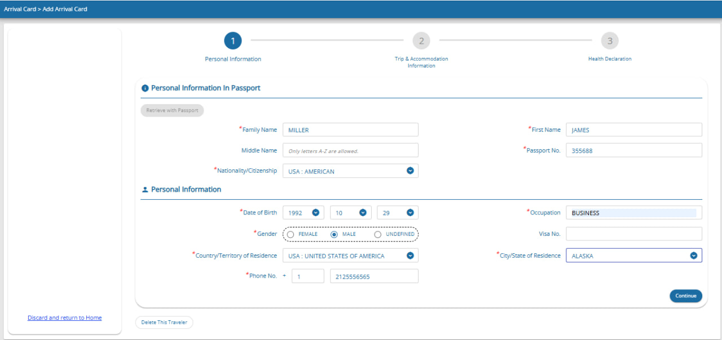Click the info icon beside Personal Information In Passport

[145, 88]
